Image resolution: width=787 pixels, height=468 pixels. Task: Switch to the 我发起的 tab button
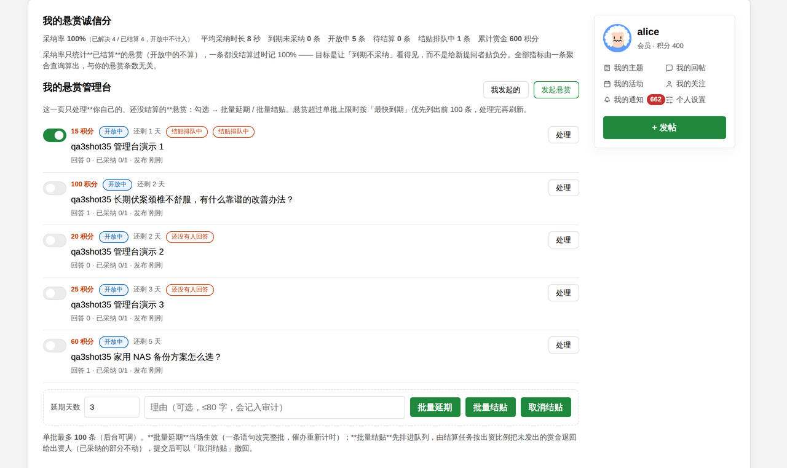[506, 90]
